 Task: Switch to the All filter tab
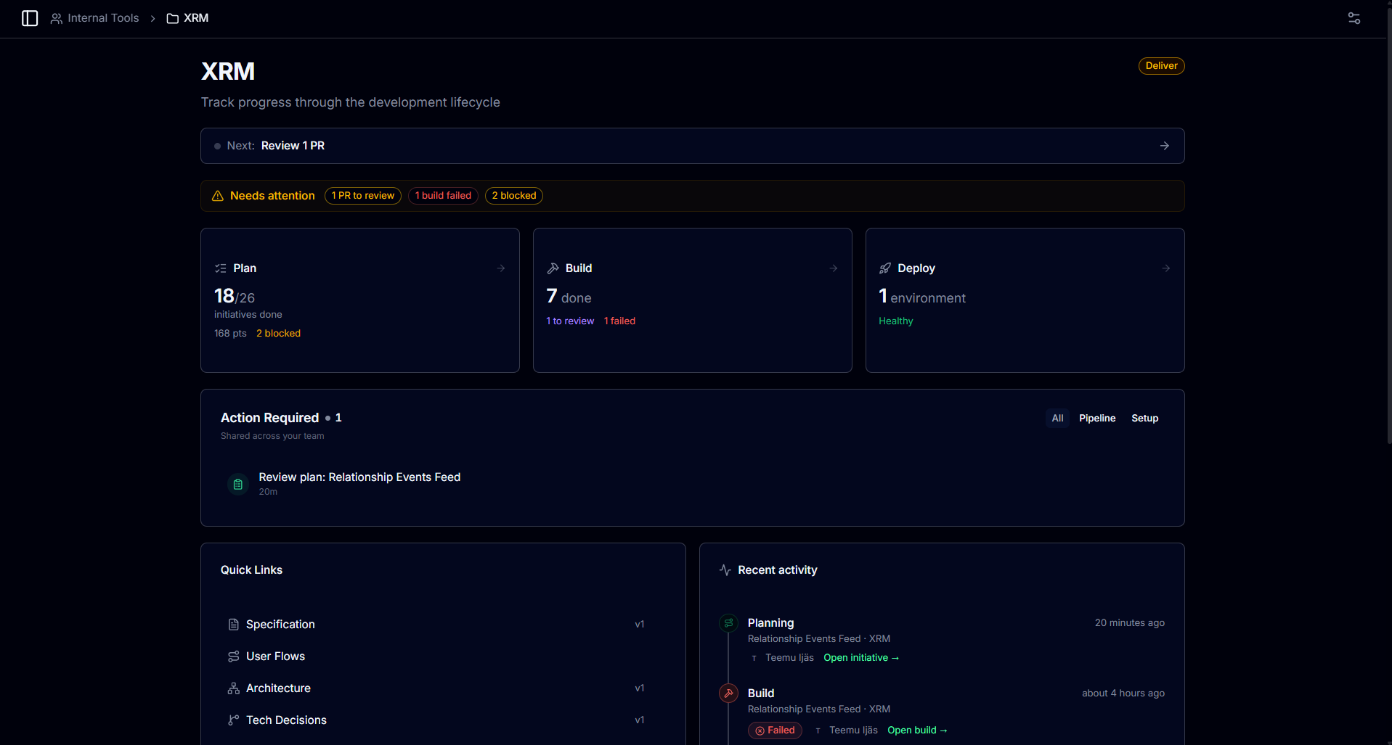coord(1057,419)
